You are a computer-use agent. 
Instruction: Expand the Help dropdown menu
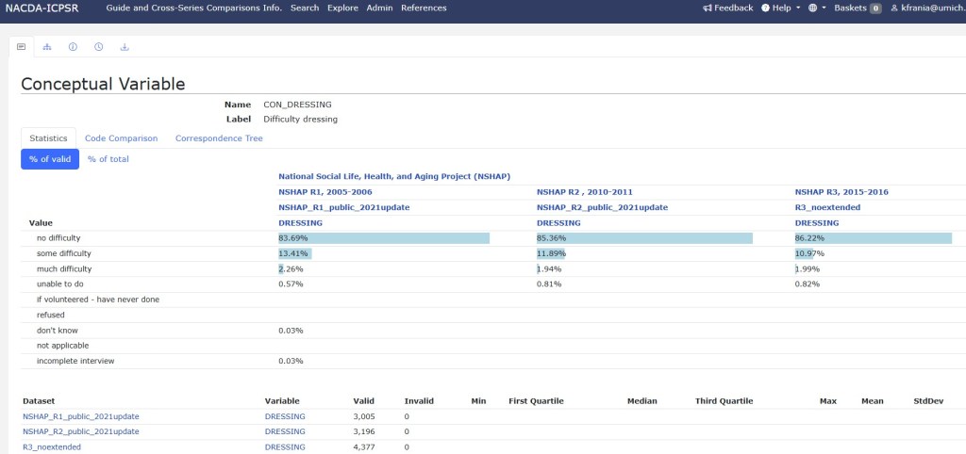[781, 8]
